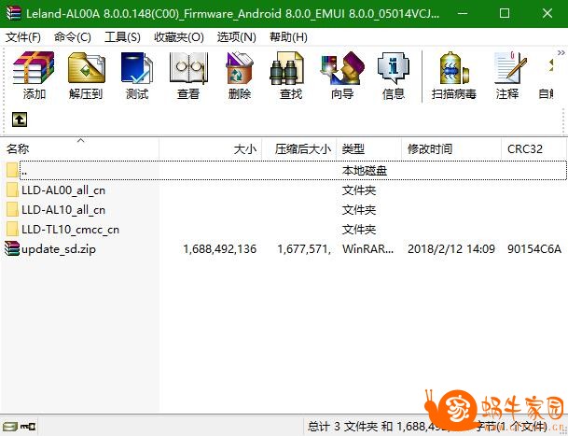Viewport: 568px width, 436px height.
Task: Sort by 大小 column header
Action: (211, 148)
